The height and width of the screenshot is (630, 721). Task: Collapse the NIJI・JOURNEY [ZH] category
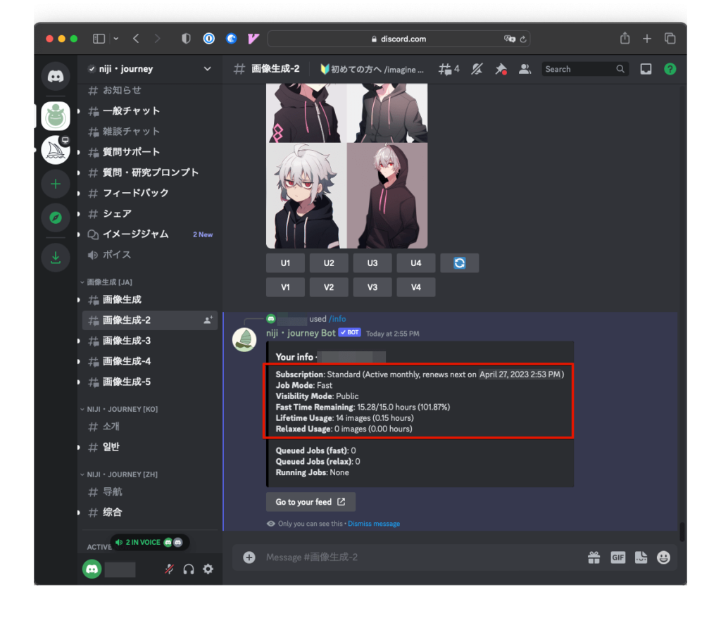point(120,474)
